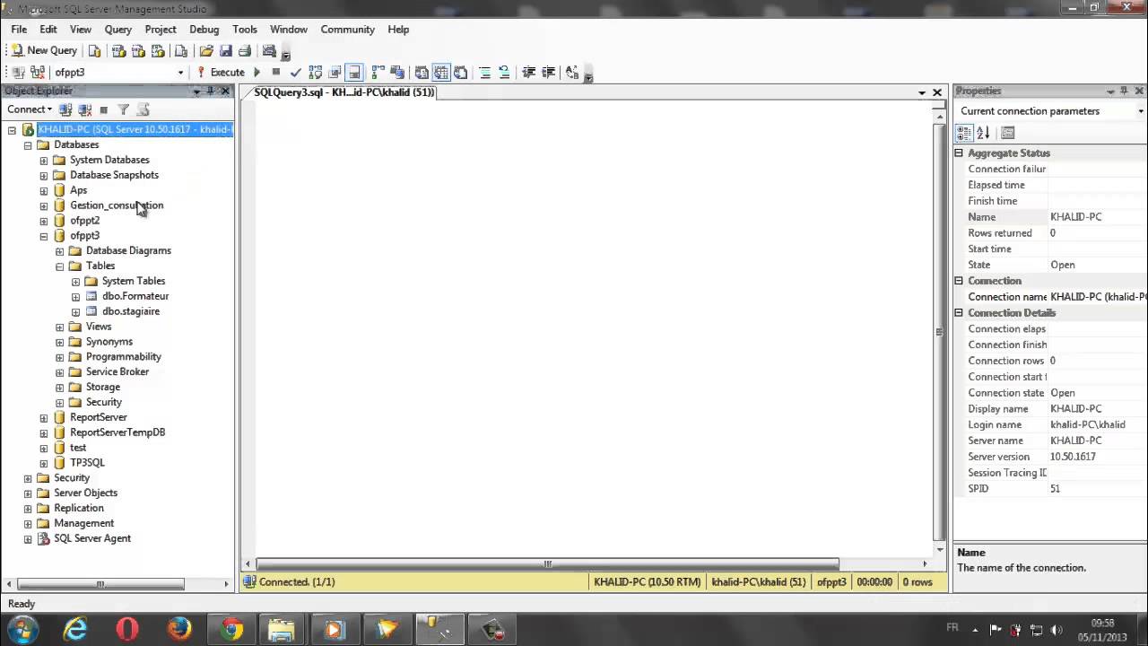Select the Programmability folder
The image size is (1148, 646).
[x=124, y=357]
